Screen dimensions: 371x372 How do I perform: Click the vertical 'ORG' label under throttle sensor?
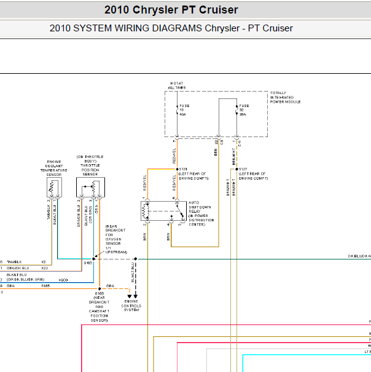point(96,209)
